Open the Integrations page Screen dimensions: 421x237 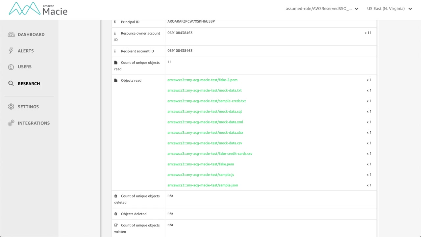(x=34, y=123)
